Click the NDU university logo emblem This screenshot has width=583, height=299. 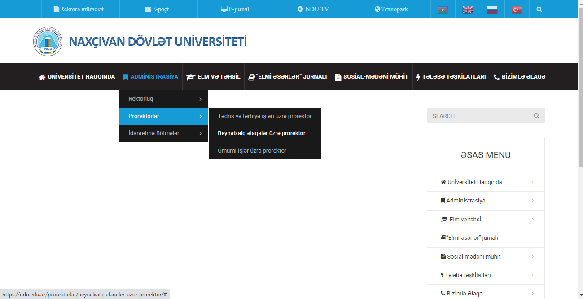tap(48, 41)
